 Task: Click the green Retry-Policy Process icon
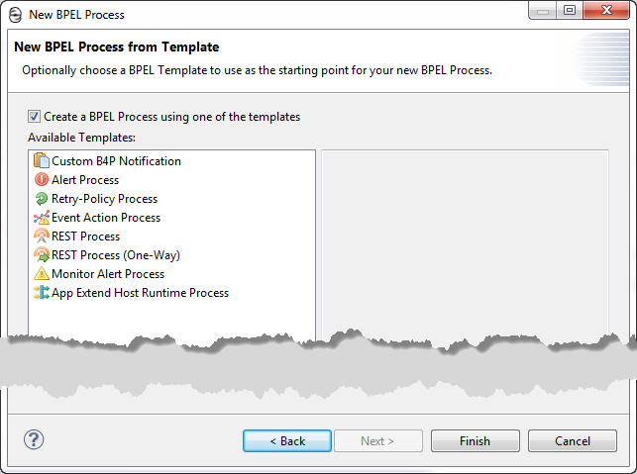[42, 199]
